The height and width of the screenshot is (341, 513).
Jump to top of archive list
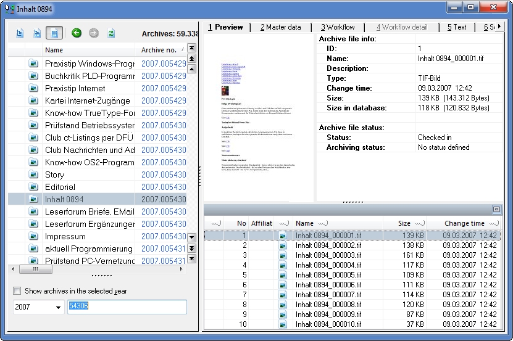[x=192, y=48]
